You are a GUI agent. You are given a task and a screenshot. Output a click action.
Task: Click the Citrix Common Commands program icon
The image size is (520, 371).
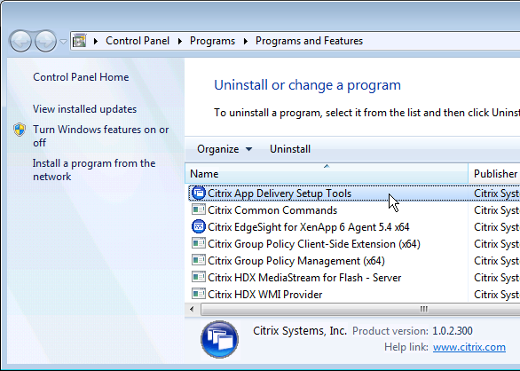(199, 209)
